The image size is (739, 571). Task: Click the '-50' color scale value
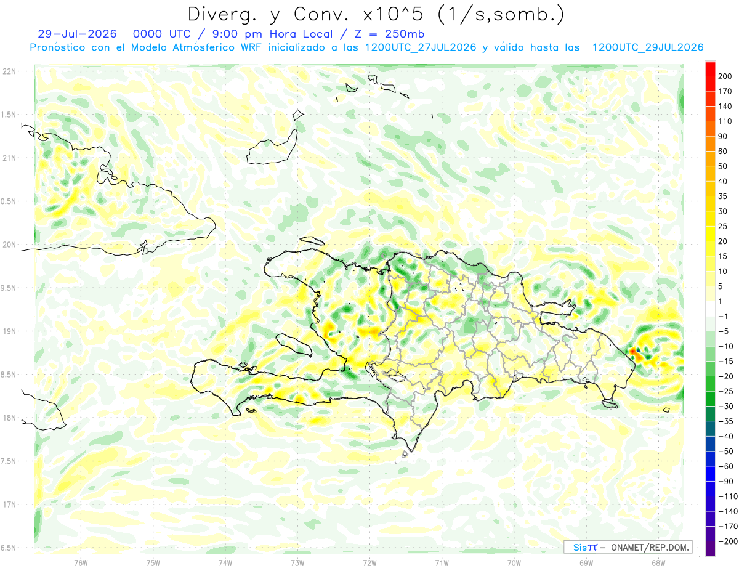(x=727, y=452)
